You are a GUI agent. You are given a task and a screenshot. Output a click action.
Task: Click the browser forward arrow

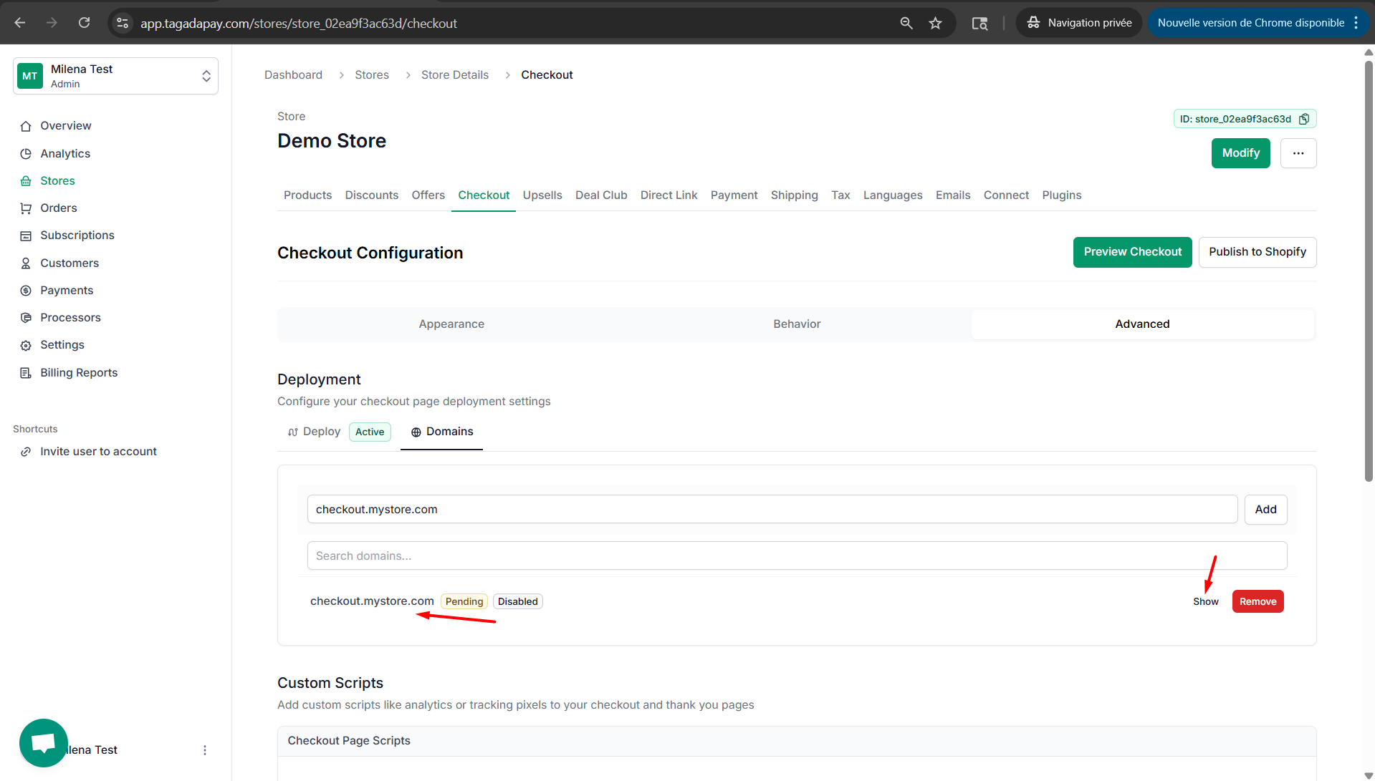(x=52, y=23)
